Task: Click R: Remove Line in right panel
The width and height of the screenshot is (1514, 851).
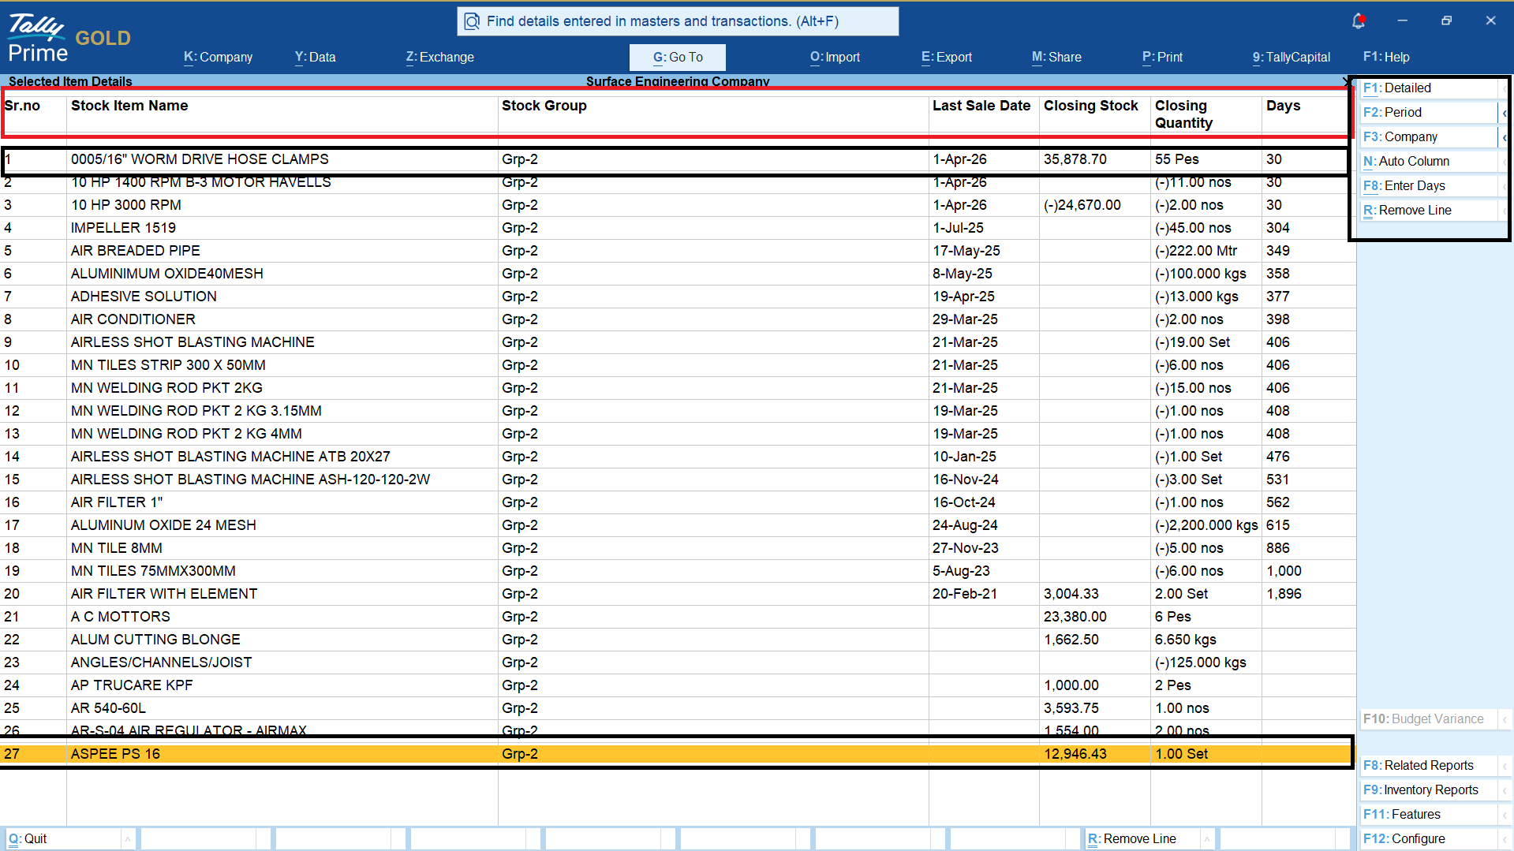Action: (x=1428, y=211)
